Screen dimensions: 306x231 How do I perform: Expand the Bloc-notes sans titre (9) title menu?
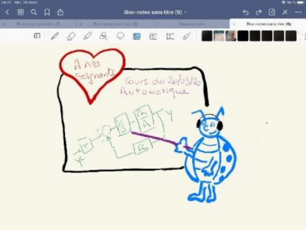tap(155, 12)
